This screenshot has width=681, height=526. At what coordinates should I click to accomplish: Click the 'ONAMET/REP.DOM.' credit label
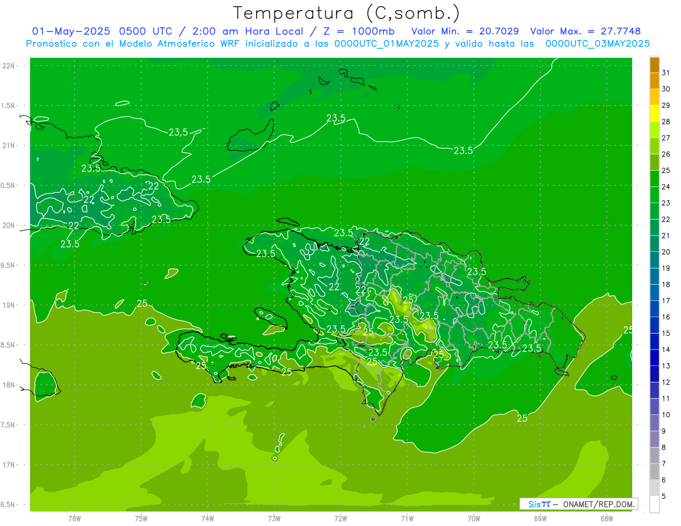pyautogui.click(x=599, y=504)
